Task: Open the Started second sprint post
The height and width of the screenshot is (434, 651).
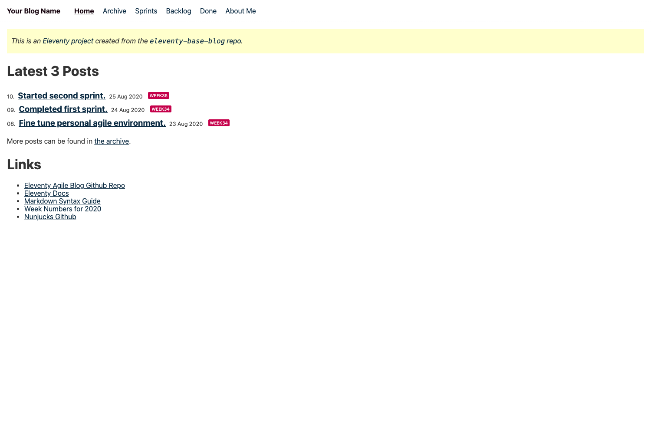Action: 62,95
